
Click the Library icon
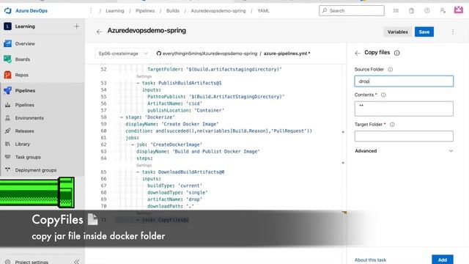pos(8,144)
